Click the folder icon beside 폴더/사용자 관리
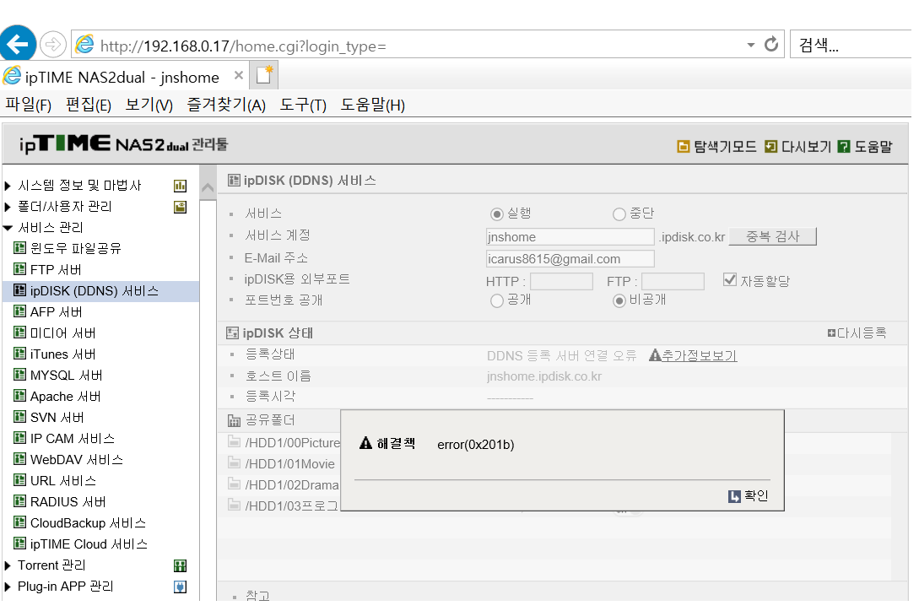The width and height of the screenshot is (919, 611). [180, 207]
